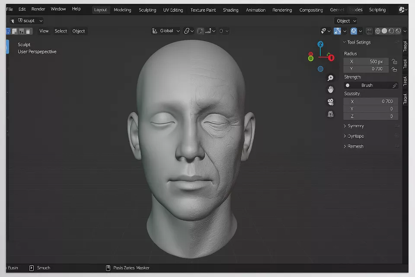Click the Global transform orientation icon
Viewport: 415px width, 277px height.
(155, 31)
